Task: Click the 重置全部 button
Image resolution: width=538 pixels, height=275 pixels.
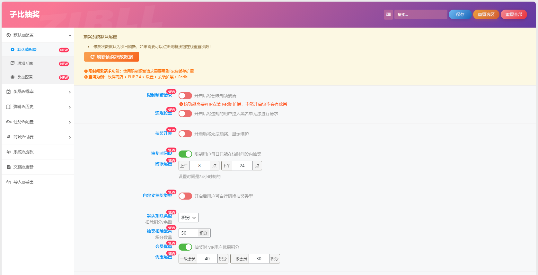Action: (514, 14)
